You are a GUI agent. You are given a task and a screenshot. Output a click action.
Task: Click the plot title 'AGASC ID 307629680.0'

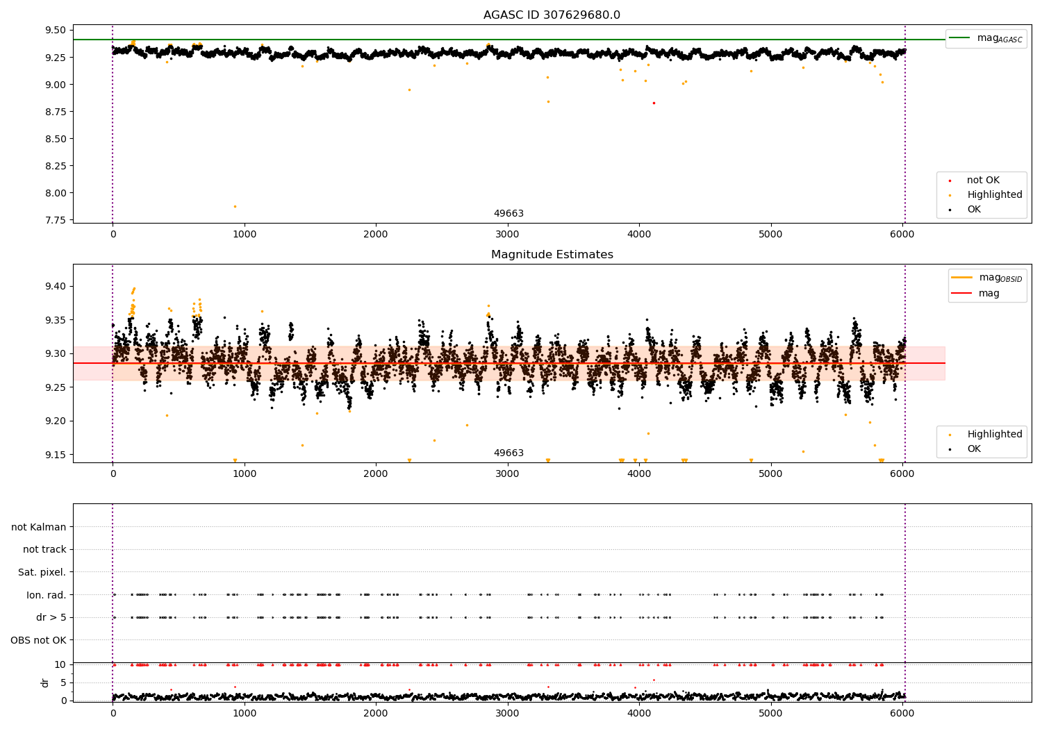pos(552,15)
